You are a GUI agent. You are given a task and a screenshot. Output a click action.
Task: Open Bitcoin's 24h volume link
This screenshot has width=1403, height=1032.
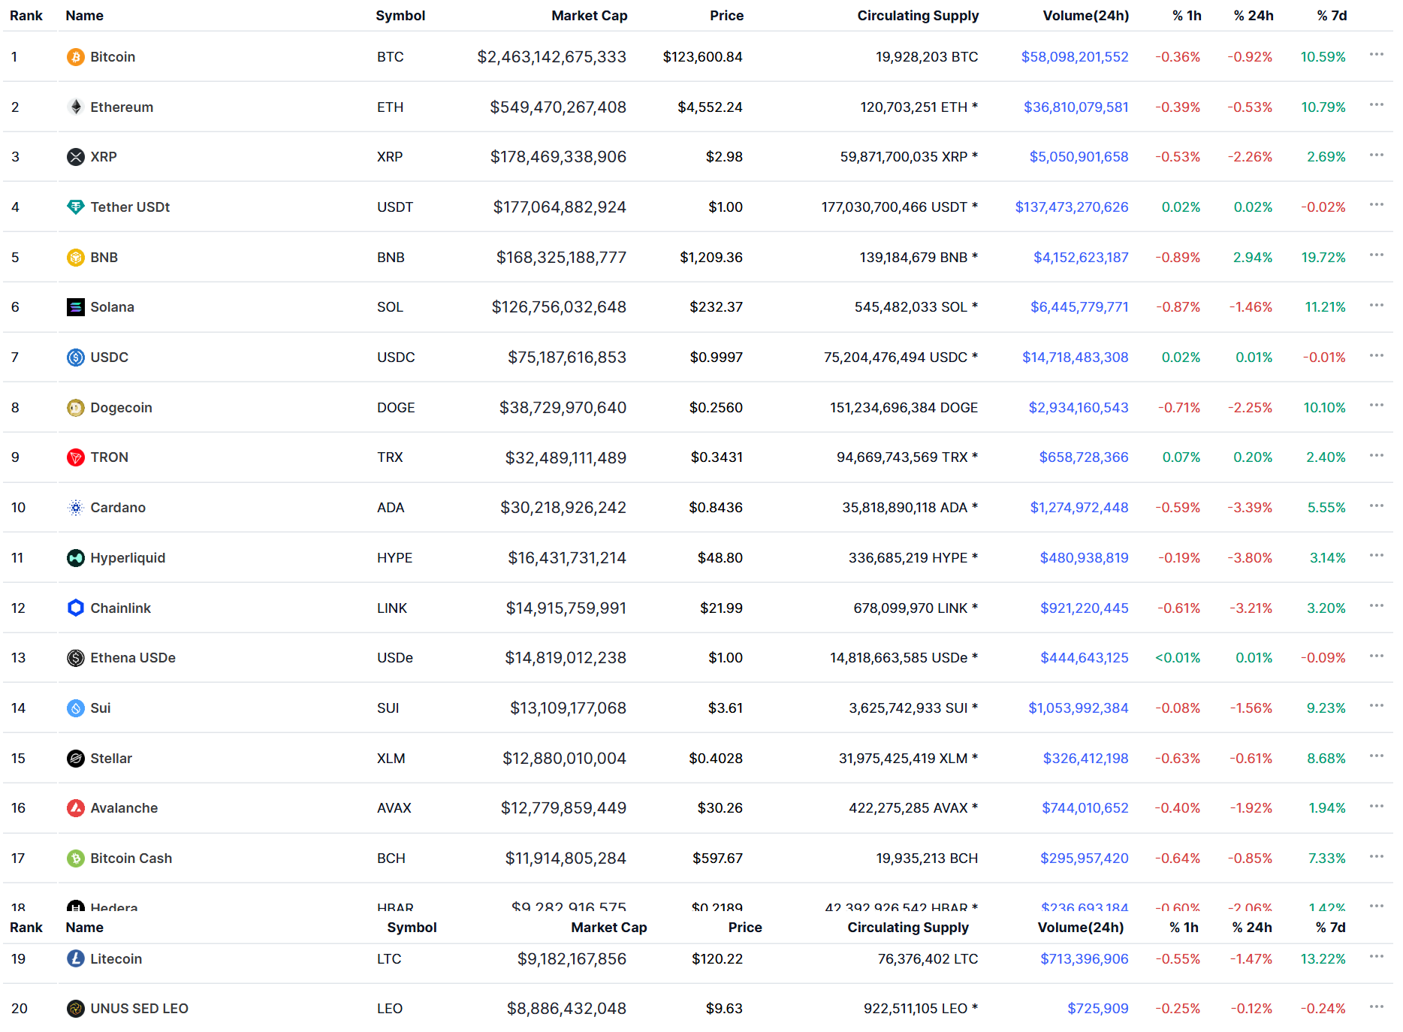[x=1074, y=57]
